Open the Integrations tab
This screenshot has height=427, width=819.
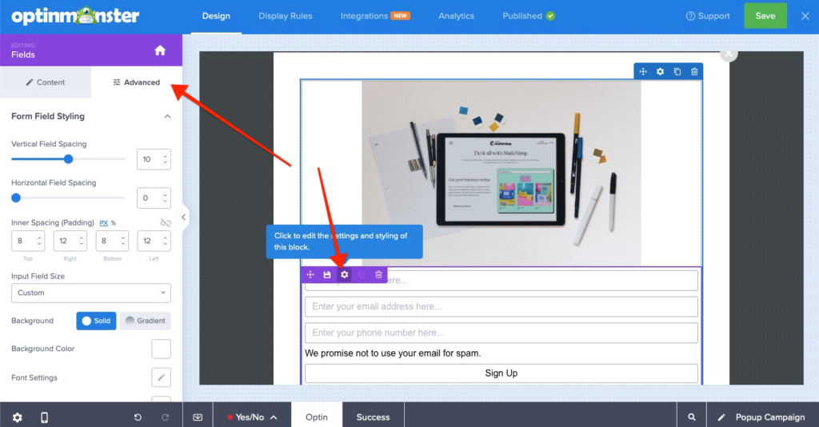tap(375, 16)
